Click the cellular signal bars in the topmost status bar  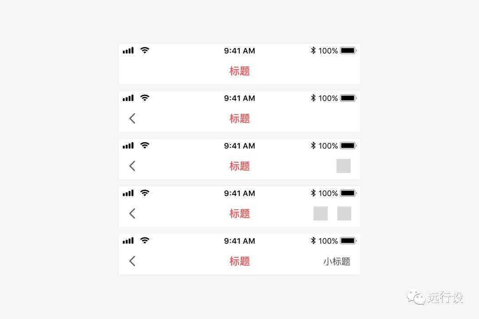(128, 51)
